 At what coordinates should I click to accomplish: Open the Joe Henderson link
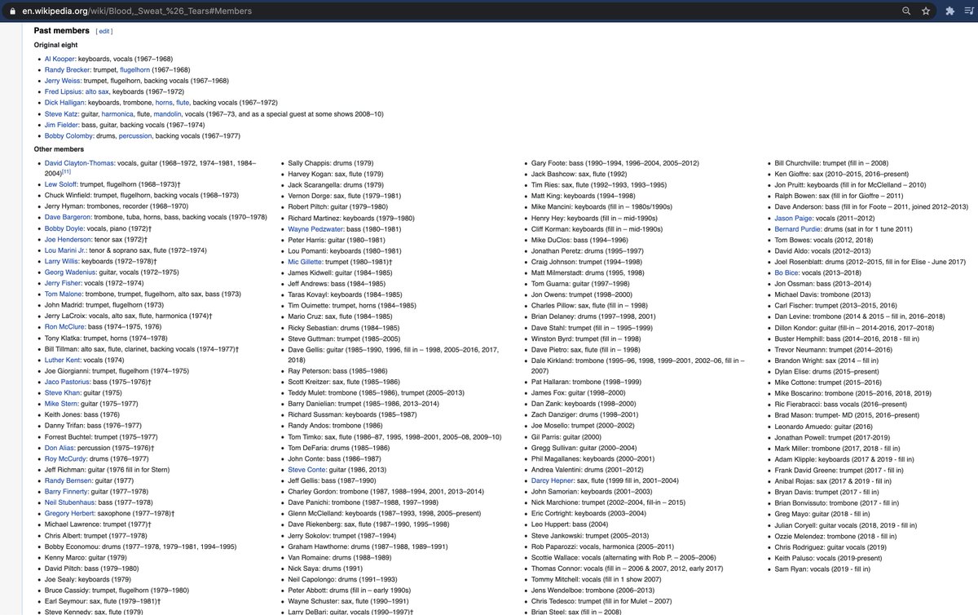tap(68, 240)
